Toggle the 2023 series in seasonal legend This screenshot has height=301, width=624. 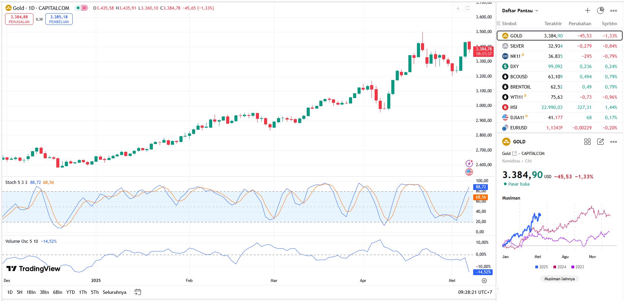coord(578,267)
